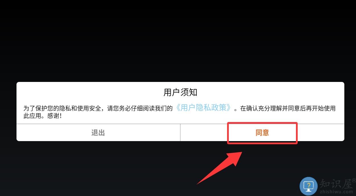The image size is (356, 196).
Task: Click the dark area below the 退出 button
Action: tap(98, 168)
